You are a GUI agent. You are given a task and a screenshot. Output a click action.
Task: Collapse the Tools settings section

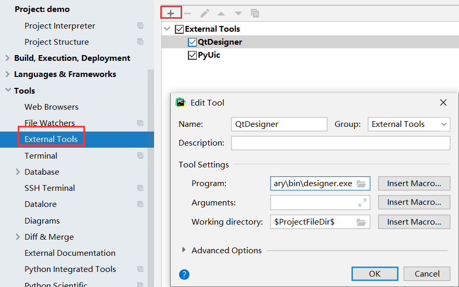click(8, 90)
